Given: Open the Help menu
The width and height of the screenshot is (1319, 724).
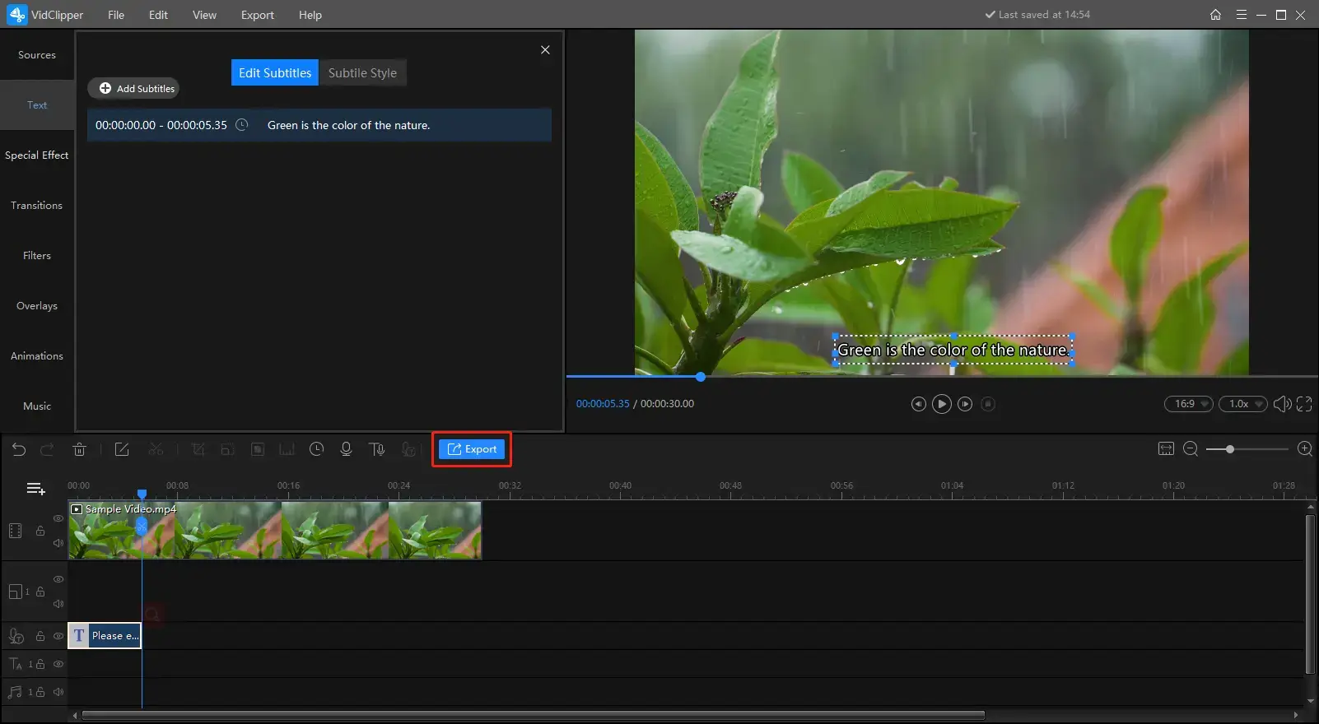Looking at the screenshot, I should (x=310, y=15).
